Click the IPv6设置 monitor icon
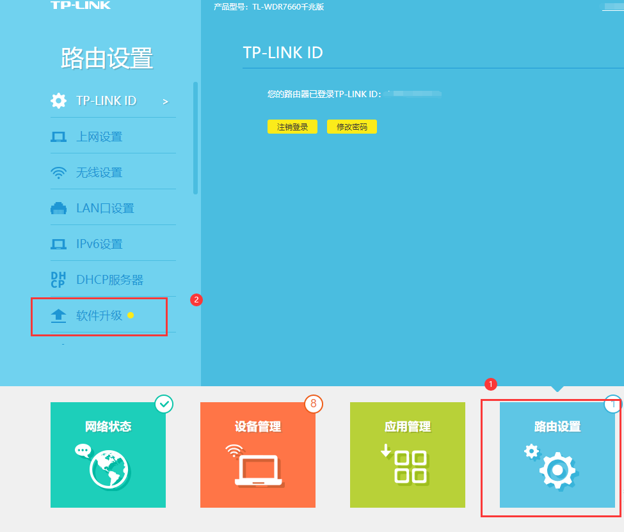Viewport: 624px width, 532px height. pyautogui.click(x=58, y=244)
